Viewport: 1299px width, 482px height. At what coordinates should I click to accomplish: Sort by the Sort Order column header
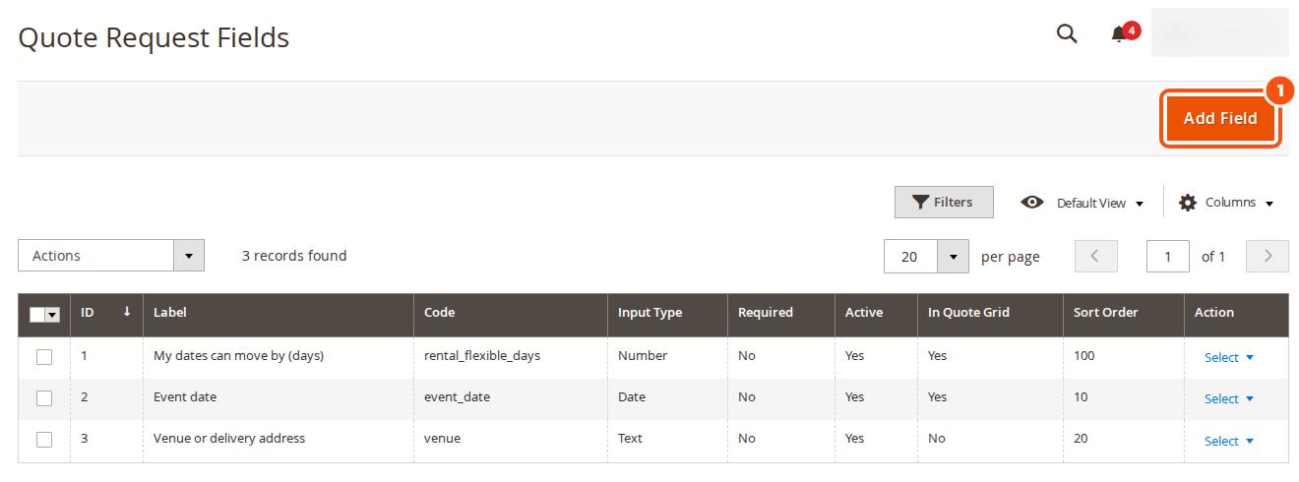pyautogui.click(x=1124, y=313)
